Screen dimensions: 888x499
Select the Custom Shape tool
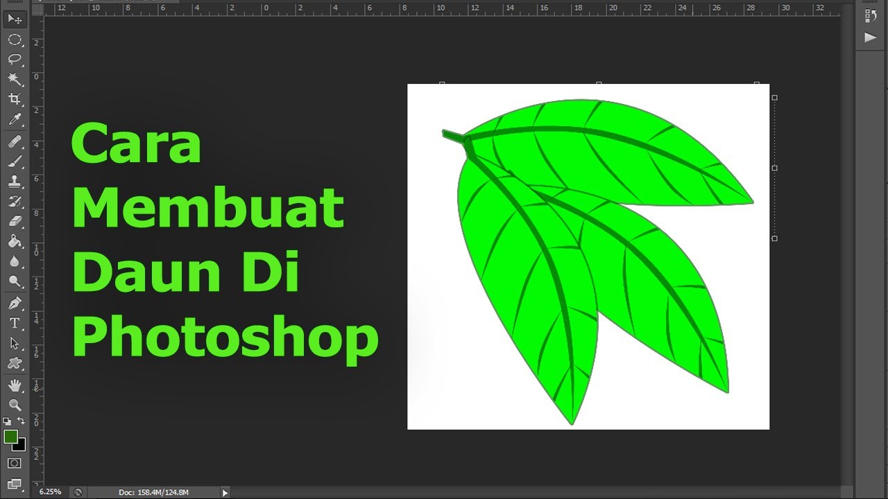pyautogui.click(x=15, y=363)
